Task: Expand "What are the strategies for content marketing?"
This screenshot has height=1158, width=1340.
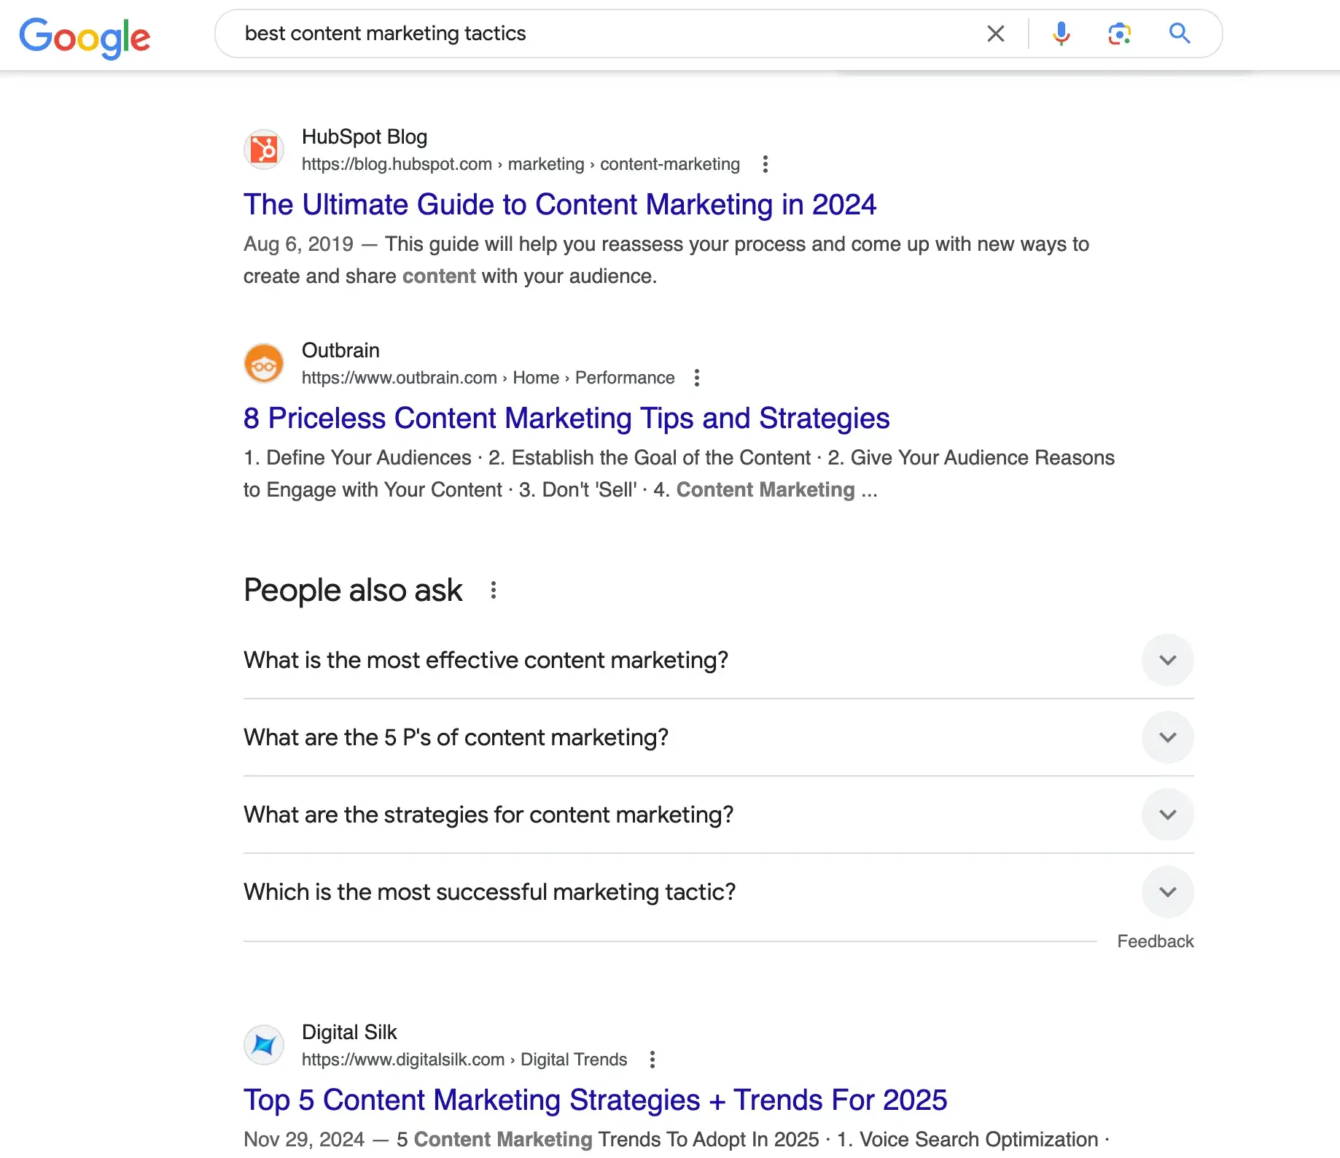Action: point(1167,815)
